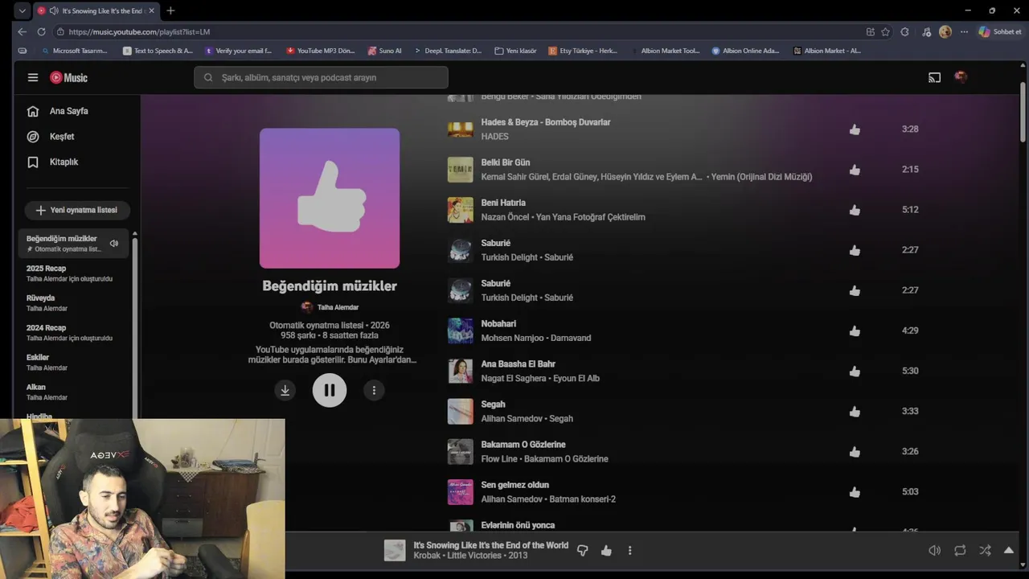1029x579 pixels.
Task: Open Eskiler playlist
Action: pyautogui.click(x=72, y=362)
